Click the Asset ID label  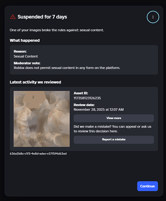(x=81, y=93)
